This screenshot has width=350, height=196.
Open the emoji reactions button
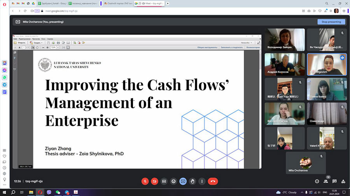[173, 181]
